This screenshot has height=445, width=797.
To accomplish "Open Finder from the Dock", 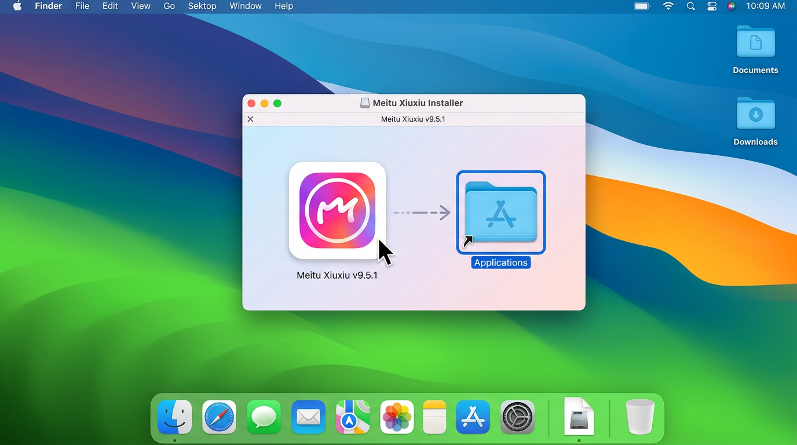I will 175,417.
